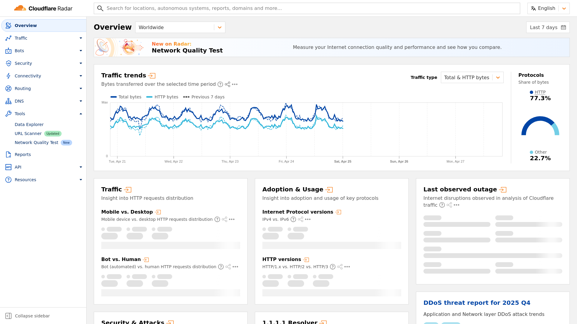The width and height of the screenshot is (577, 324).
Task: Open the Traffic trends help question-mark icon
Action: tap(220, 85)
